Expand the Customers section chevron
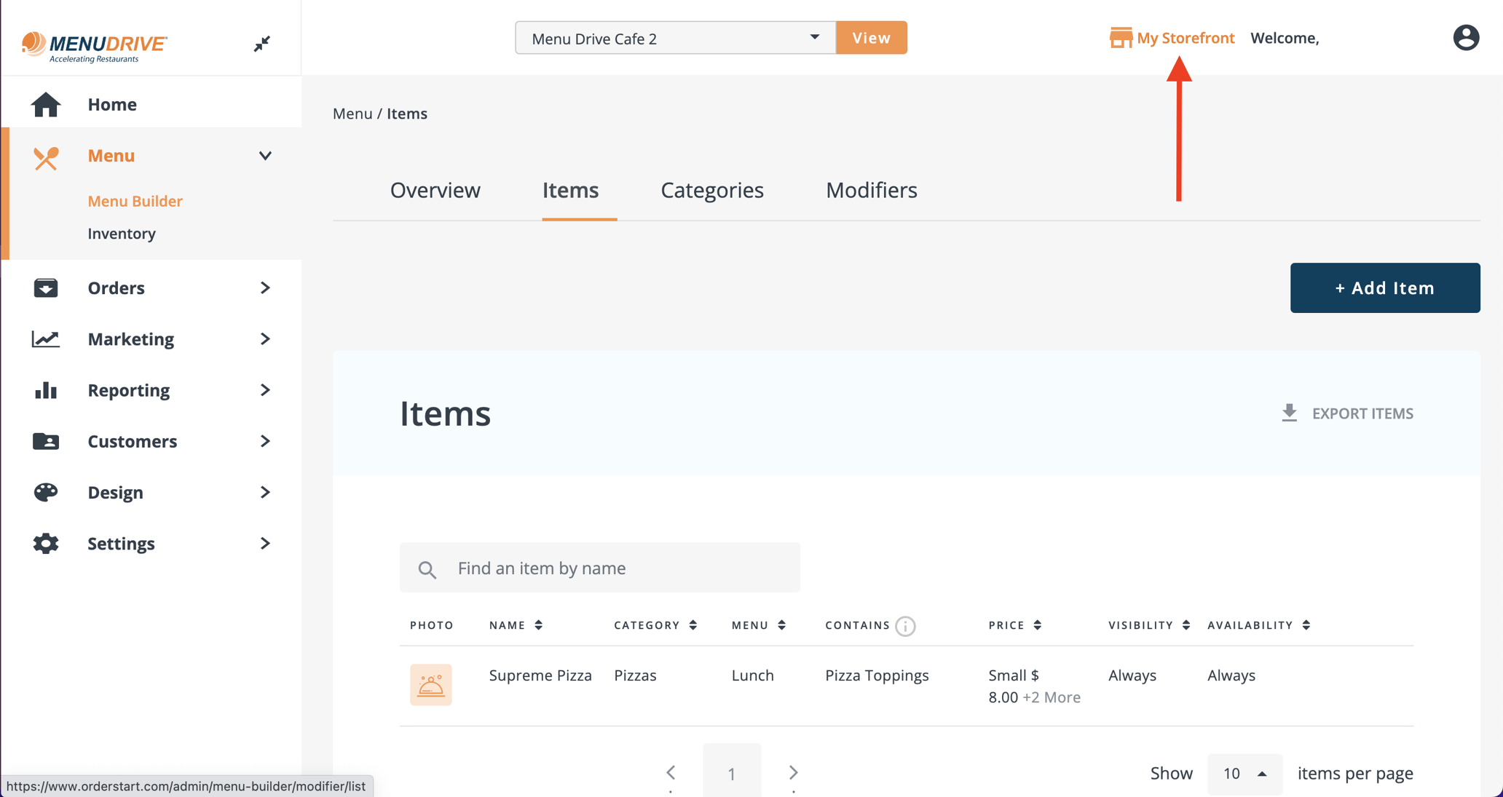Viewport: 1503px width, 797px height. [x=266, y=441]
